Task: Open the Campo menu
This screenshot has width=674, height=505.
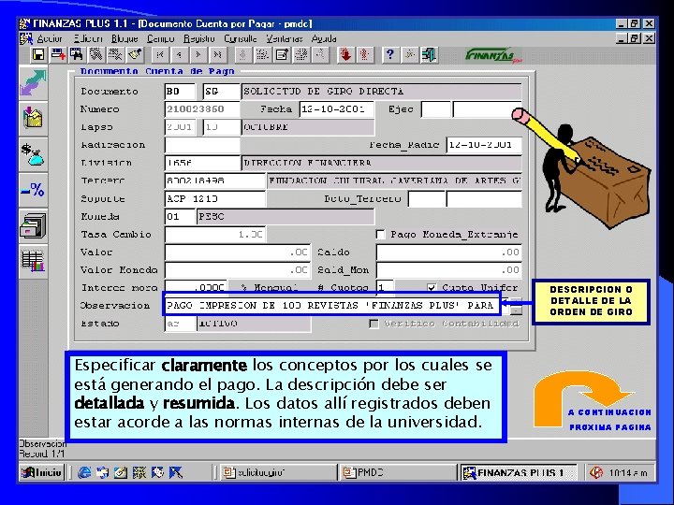Action: tap(161, 38)
